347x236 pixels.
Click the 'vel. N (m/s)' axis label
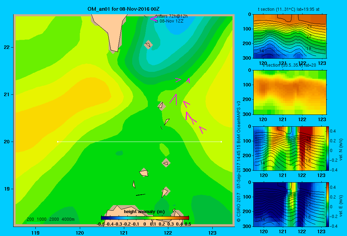(x=341, y=150)
